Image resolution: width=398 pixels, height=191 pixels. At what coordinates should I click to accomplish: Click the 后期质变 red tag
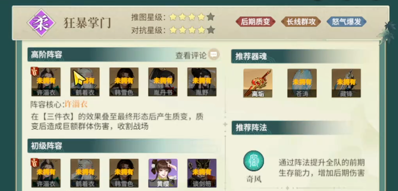pyautogui.click(x=255, y=22)
